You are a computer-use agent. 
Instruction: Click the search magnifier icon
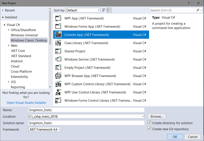point(198,10)
